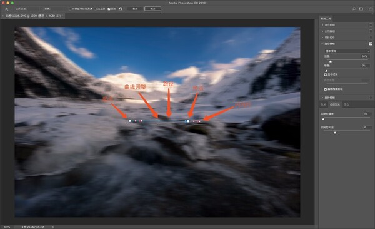Click the curve midpoint handle on the blur path
Image resolution: width=375 pixels, height=229 pixels.
coord(159,121)
